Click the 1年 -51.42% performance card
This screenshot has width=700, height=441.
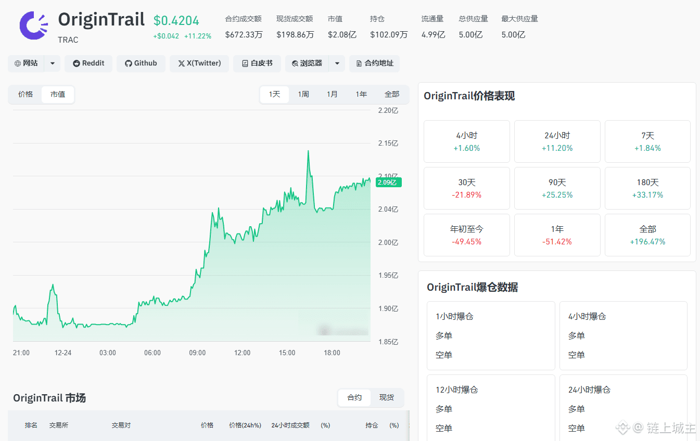click(557, 235)
